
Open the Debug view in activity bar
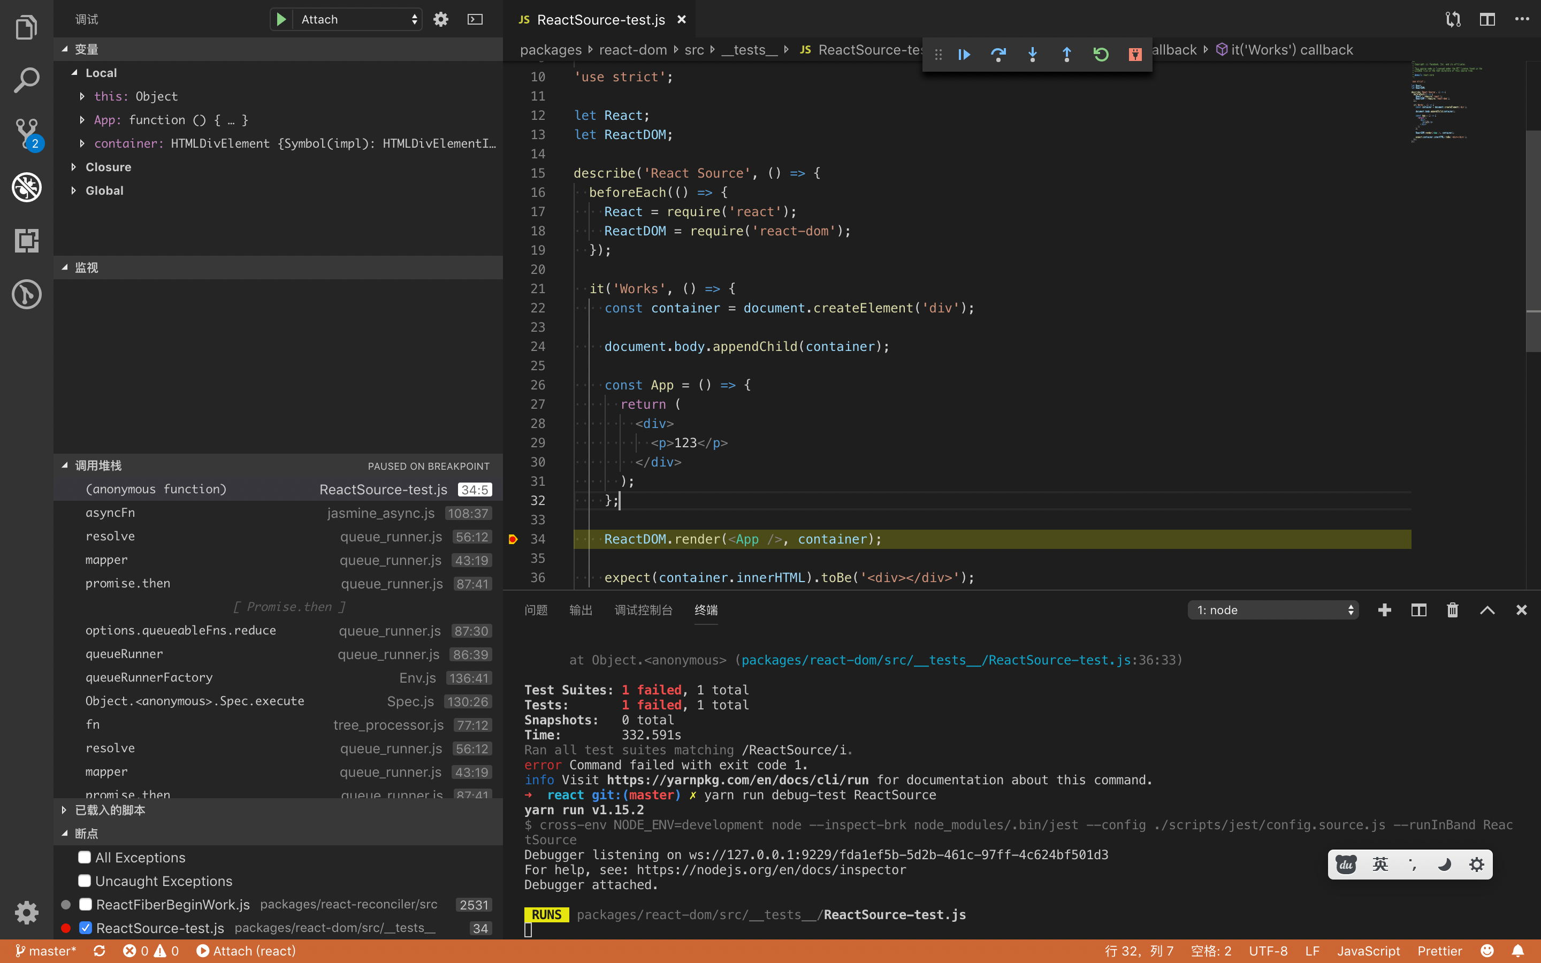(x=26, y=187)
